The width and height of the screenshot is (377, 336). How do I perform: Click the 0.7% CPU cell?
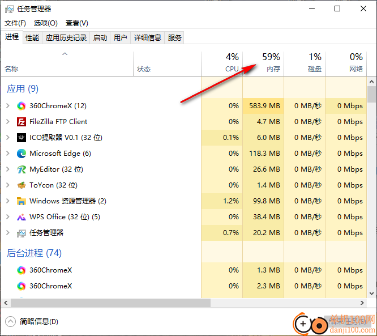(x=222, y=233)
